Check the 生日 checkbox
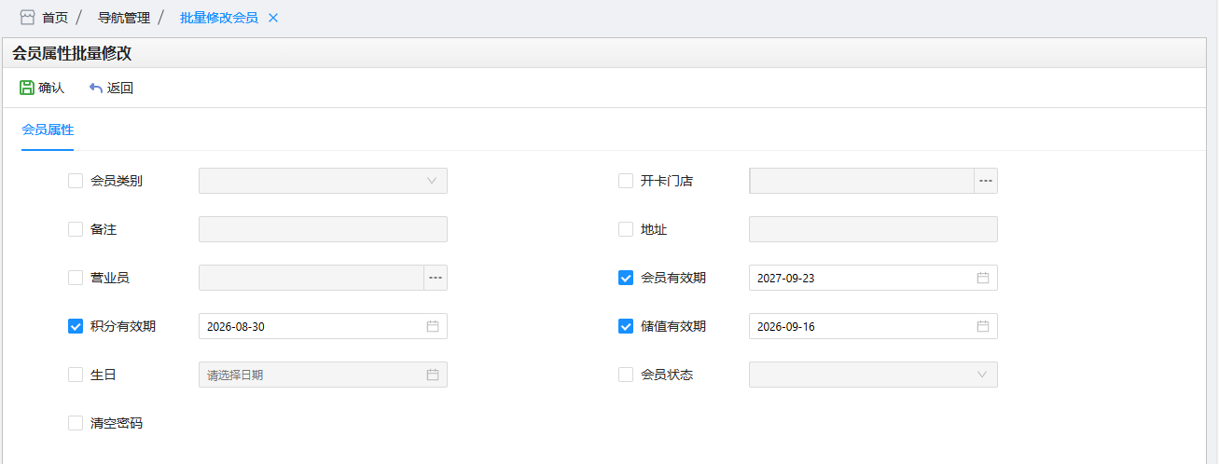 tap(76, 375)
